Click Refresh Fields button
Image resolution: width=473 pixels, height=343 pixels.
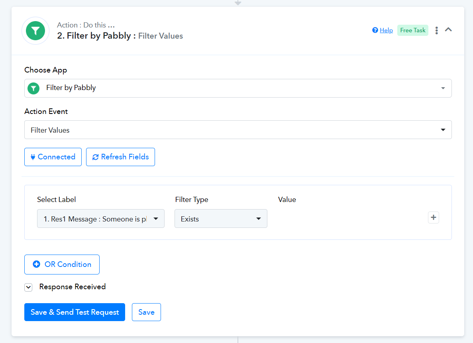click(x=120, y=157)
